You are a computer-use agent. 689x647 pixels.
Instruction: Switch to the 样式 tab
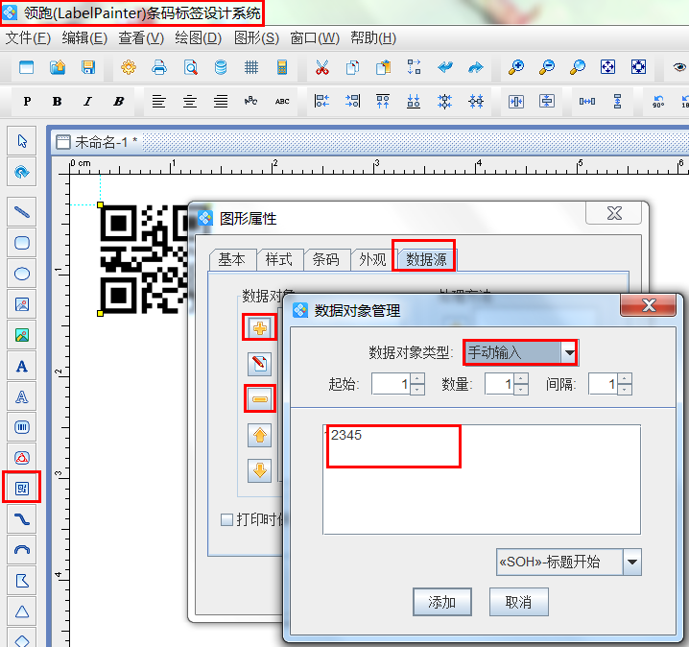click(x=279, y=260)
